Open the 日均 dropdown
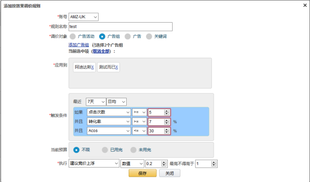Screen dimensions: 310x182 tap(117, 102)
